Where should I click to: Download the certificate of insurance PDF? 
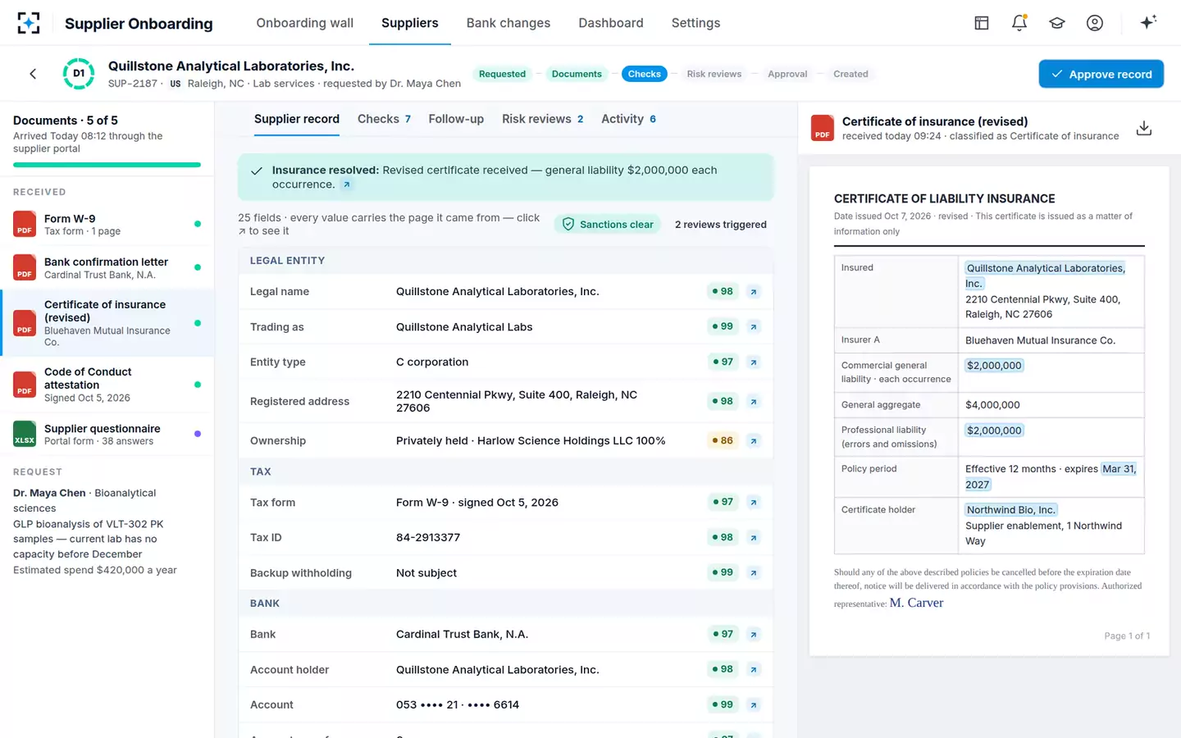(x=1144, y=128)
